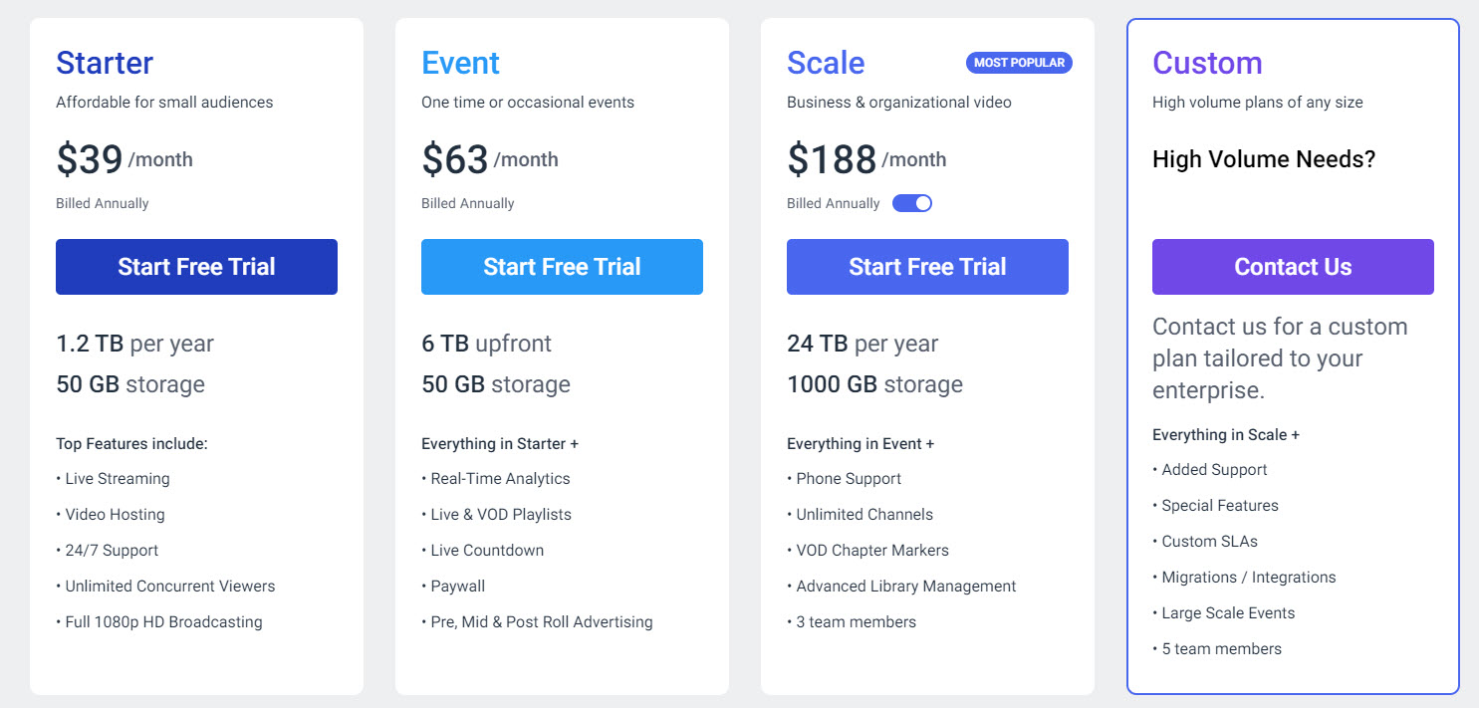
Task: Click the Event plan title
Action: (x=460, y=63)
